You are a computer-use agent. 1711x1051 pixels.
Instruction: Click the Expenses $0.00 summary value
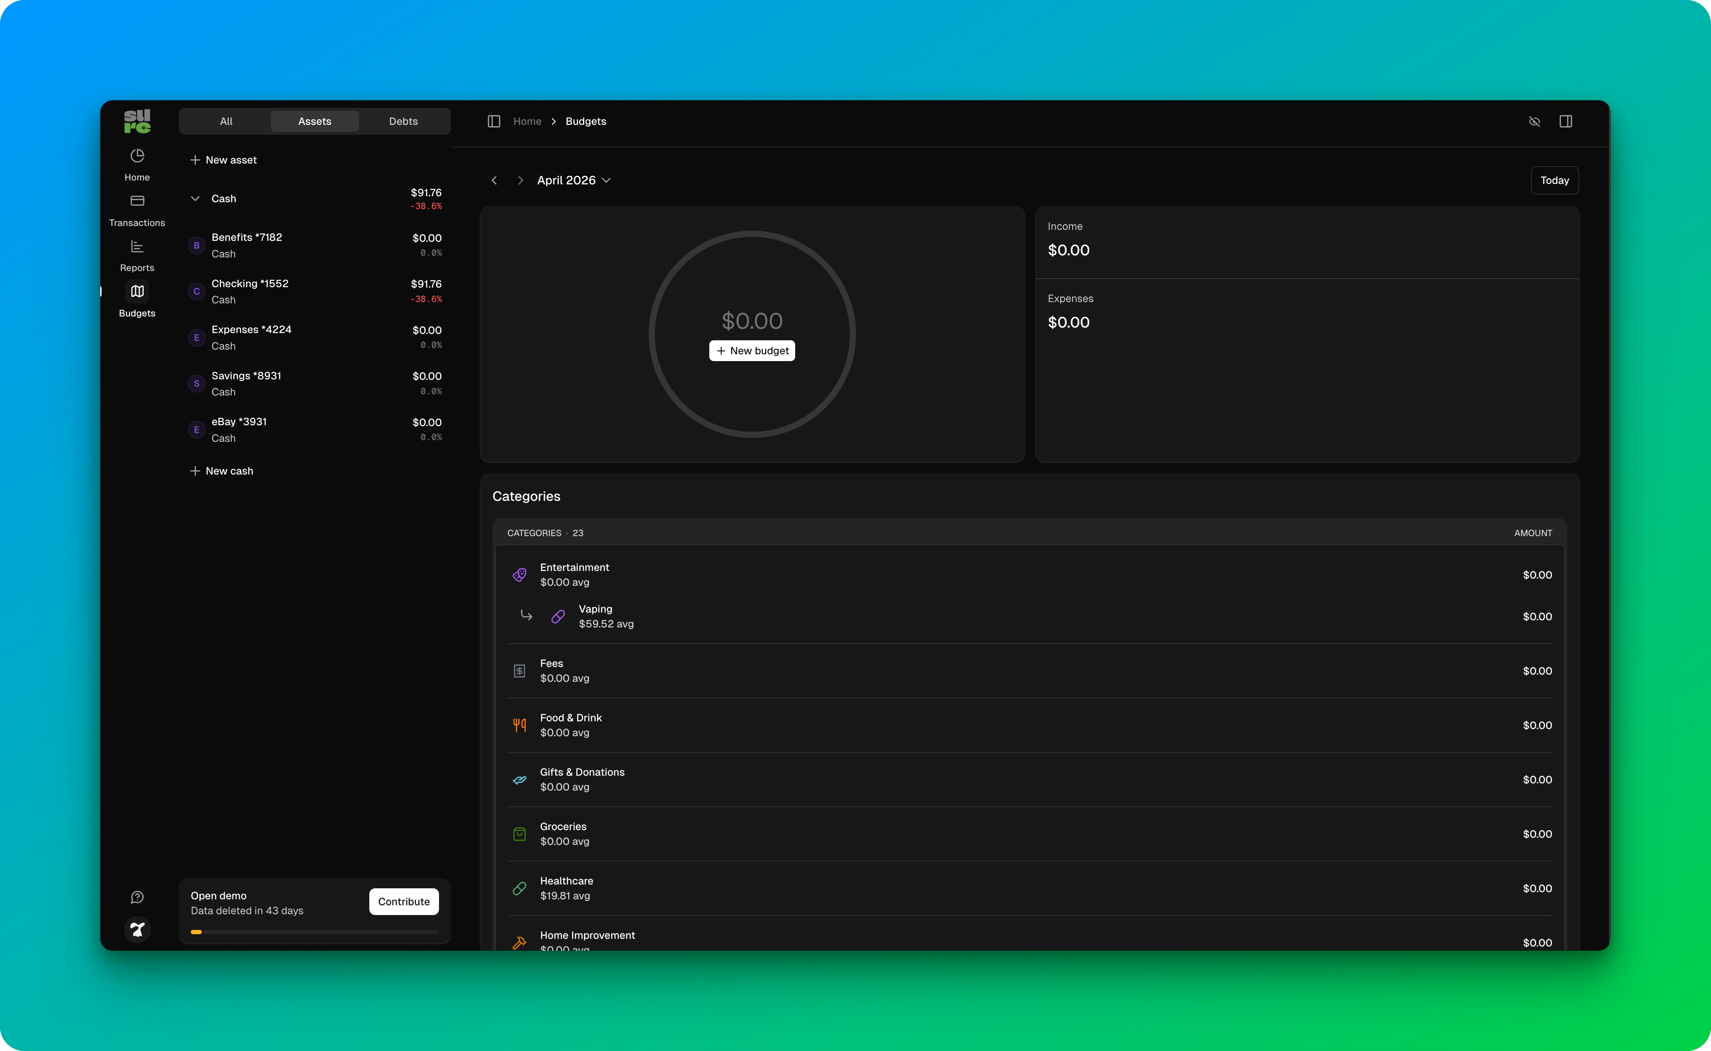1068,322
